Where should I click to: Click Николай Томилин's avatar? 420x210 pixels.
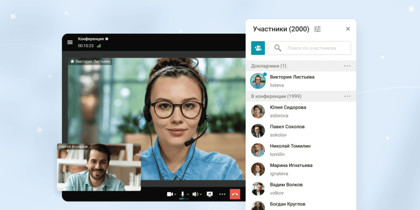pyautogui.click(x=258, y=150)
